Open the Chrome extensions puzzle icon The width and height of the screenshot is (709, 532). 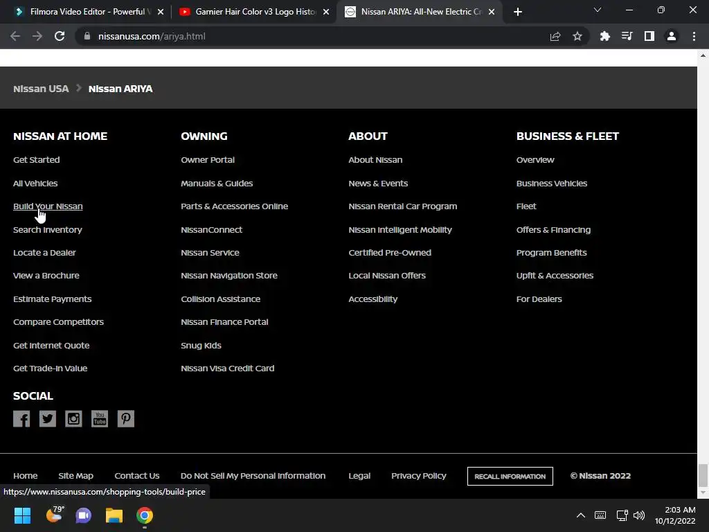(605, 36)
